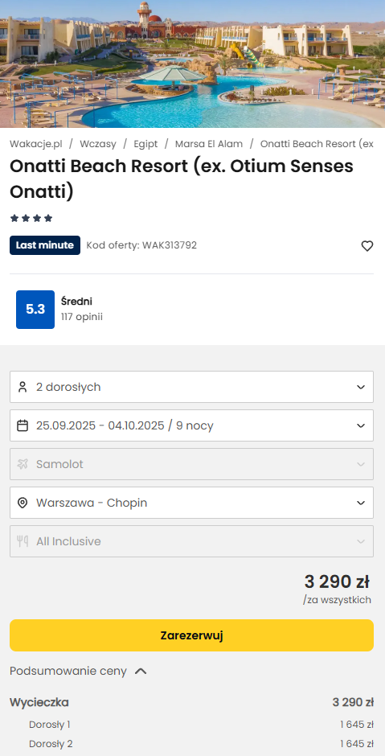Click the person icon in travelers field
385x756 pixels.
tap(23, 387)
